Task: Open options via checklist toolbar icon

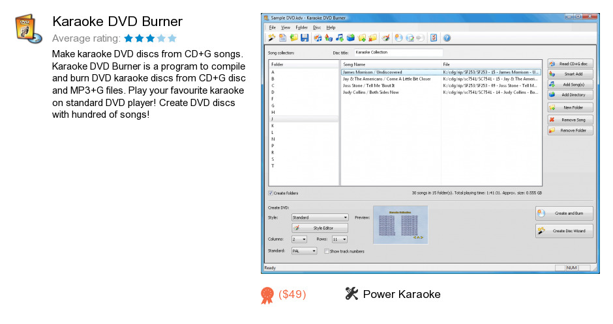Action: [434, 38]
